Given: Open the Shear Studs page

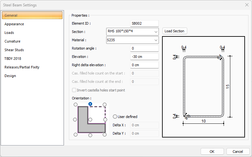Looking at the screenshot, I should coord(14,50).
